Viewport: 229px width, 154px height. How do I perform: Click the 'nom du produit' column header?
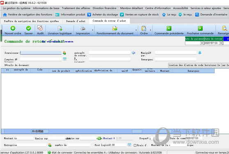click(61, 71)
